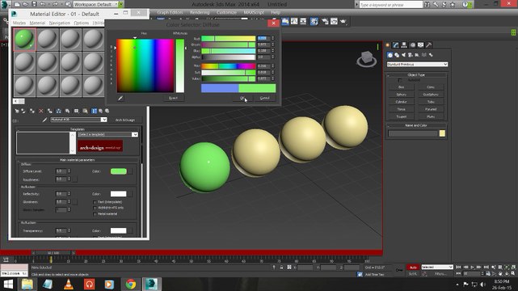Open the Modify tab in the command panel
The width and height of the screenshot is (518, 291).
[396, 45]
